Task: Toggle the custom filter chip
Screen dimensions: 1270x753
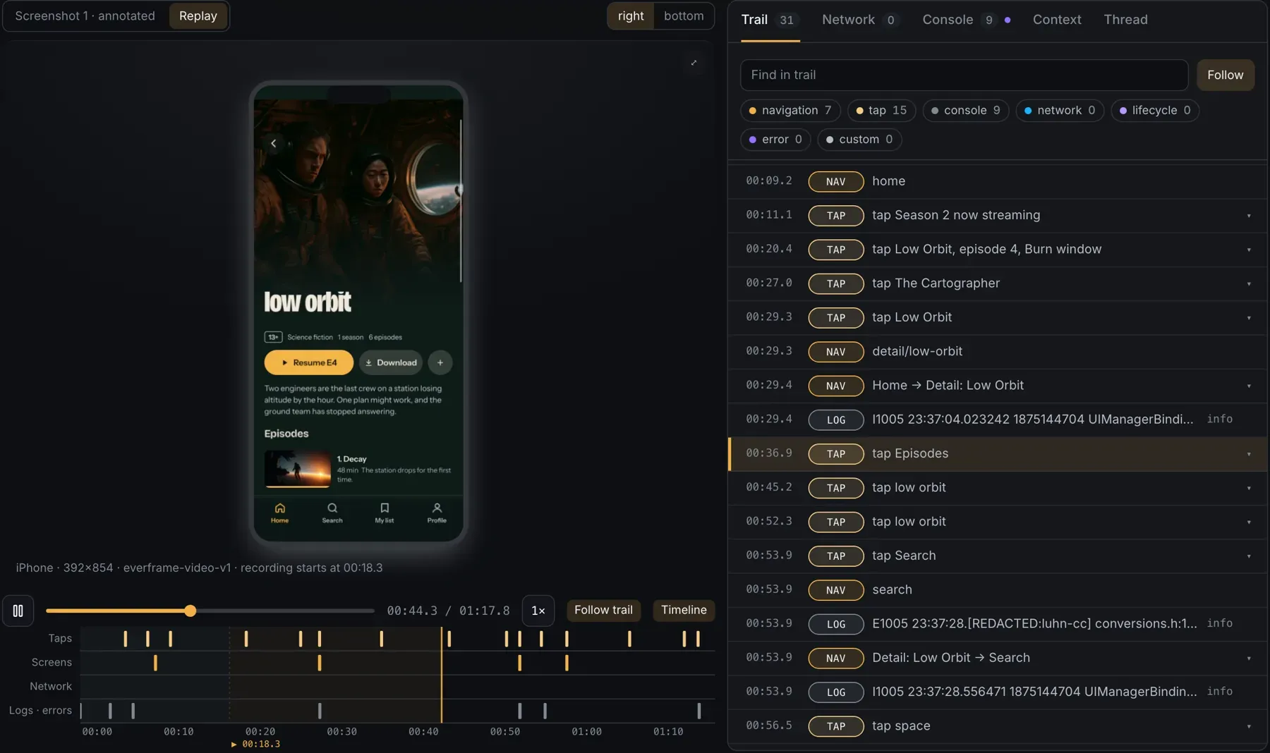Action: 859,140
